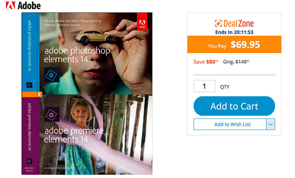295x178 pixels.
Task: Click the orange You Pay $69.95 banner
Action: click(x=234, y=44)
